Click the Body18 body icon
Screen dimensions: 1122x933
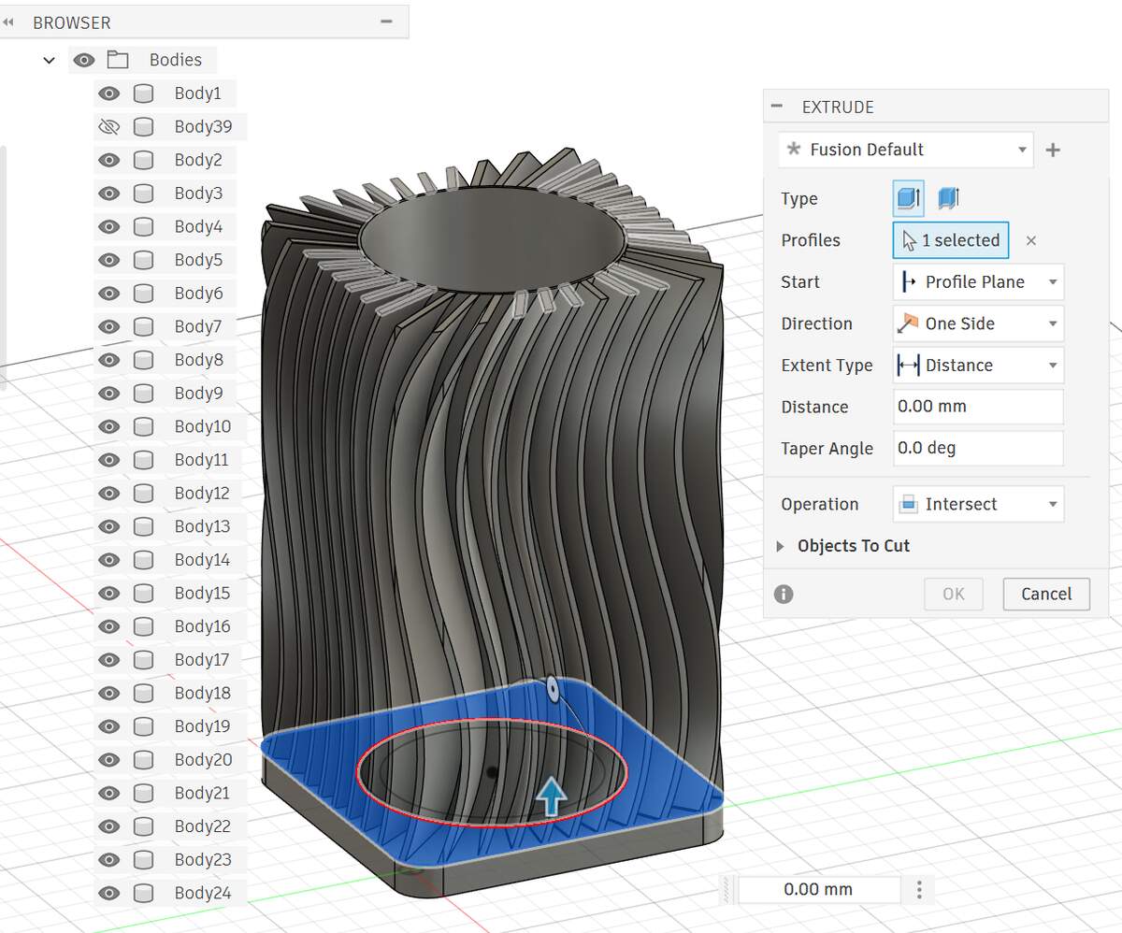click(143, 693)
